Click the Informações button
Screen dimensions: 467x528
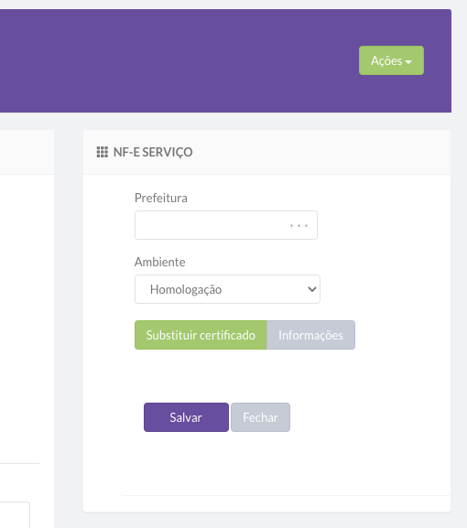[x=310, y=335]
